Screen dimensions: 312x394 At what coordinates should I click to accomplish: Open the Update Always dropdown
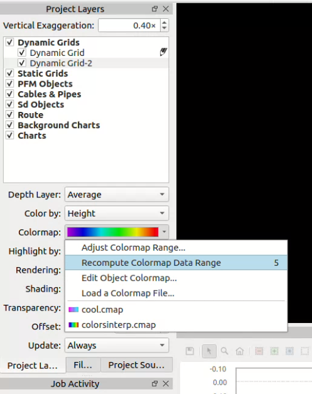(x=117, y=345)
